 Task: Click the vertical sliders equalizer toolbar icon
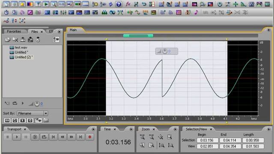click(63, 12)
